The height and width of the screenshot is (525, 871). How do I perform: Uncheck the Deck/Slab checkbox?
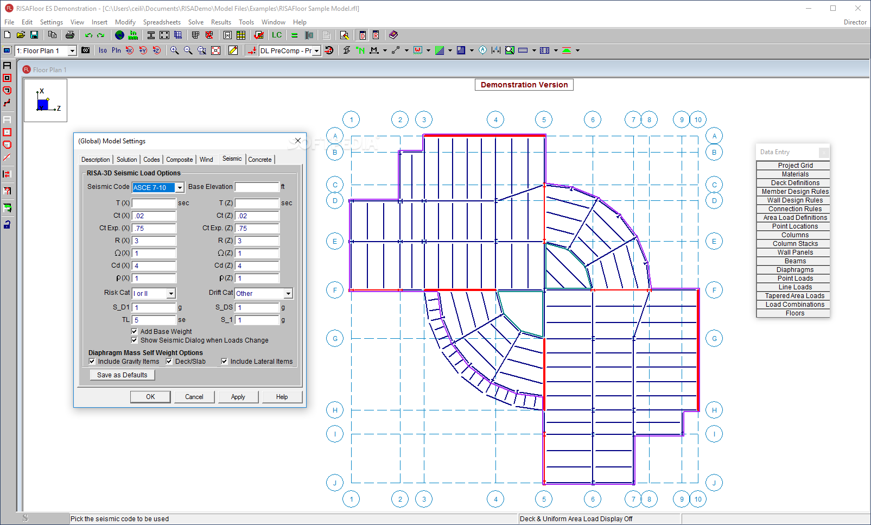pos(169,361)
